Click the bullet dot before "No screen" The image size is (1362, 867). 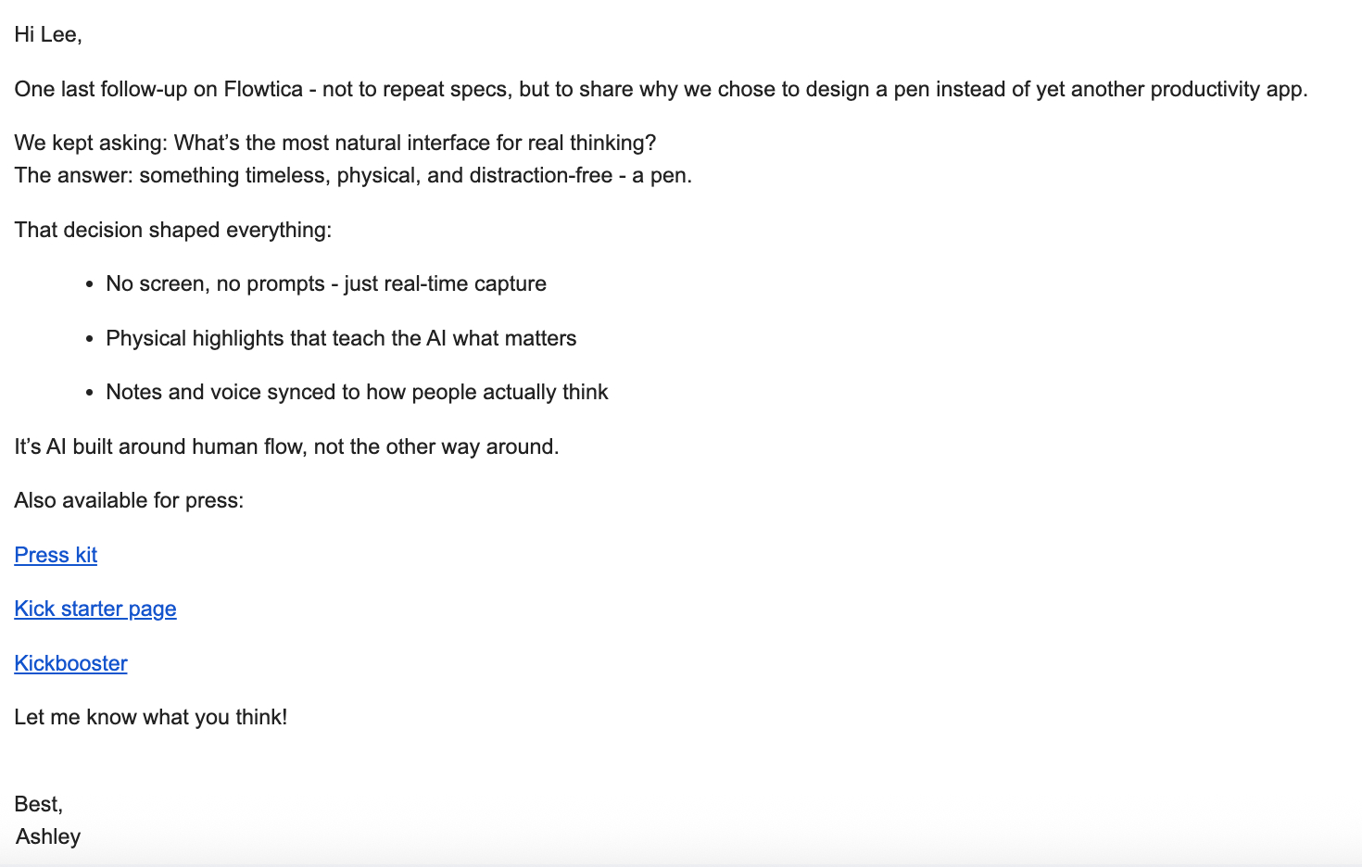click(x=89, y=284)
